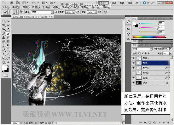This screenshot has width=174, height=125.
Task: Open flow slider arrow in options bar
Action: [x=95, y=12]
